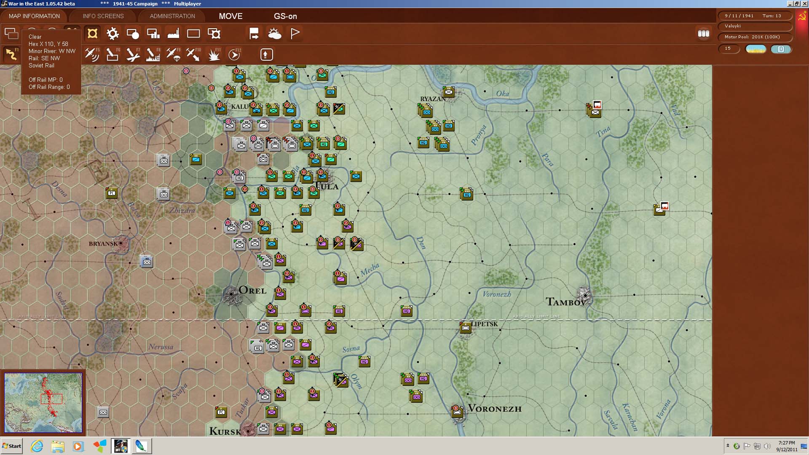Click the rectangle-with-circle toolbar icon
809x455 pixels.
click(x=133, y=33)
